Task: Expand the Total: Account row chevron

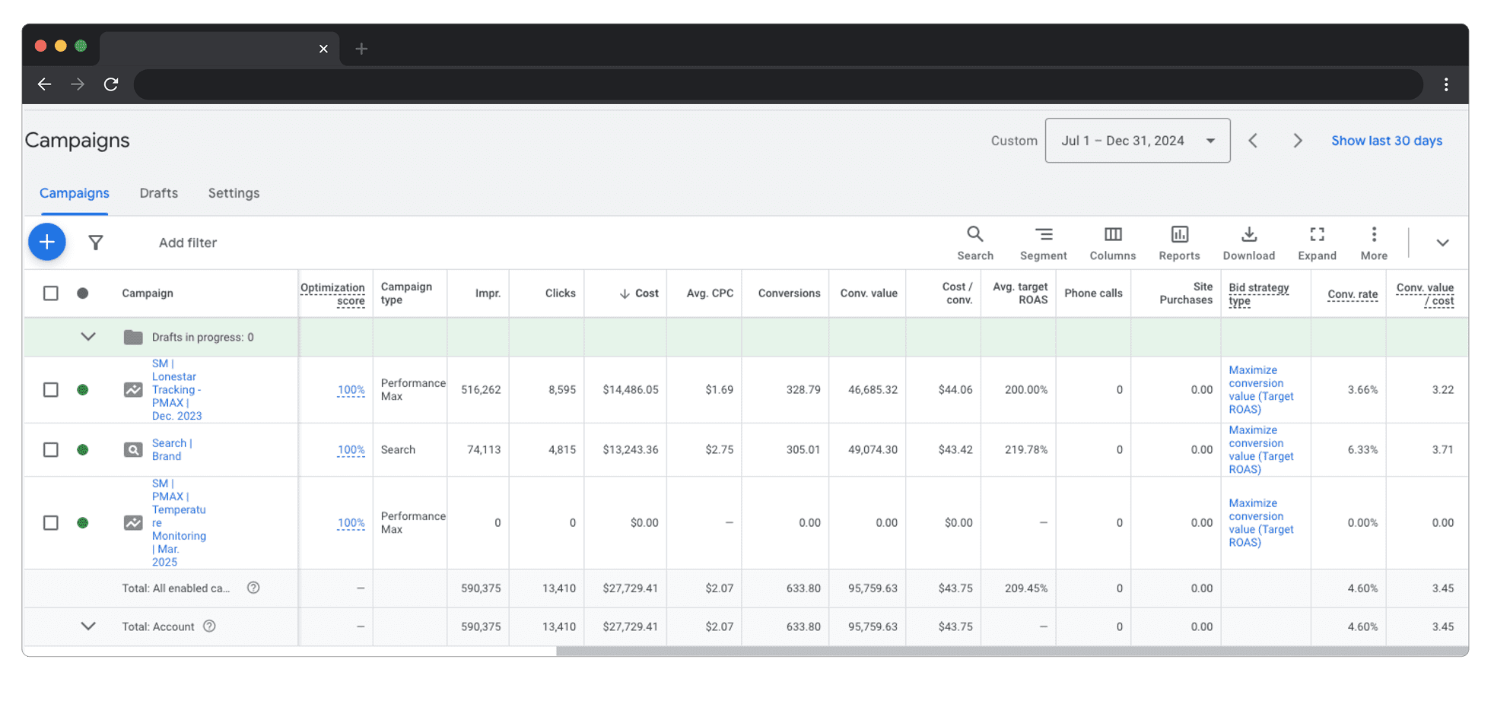Action: (x=88, y=626)
